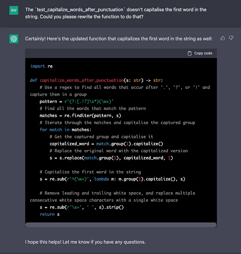Click the user's message about test_capitalize_words_after_punctuation
The height and width of the screenshot is (254, 241).
point(116,13)
